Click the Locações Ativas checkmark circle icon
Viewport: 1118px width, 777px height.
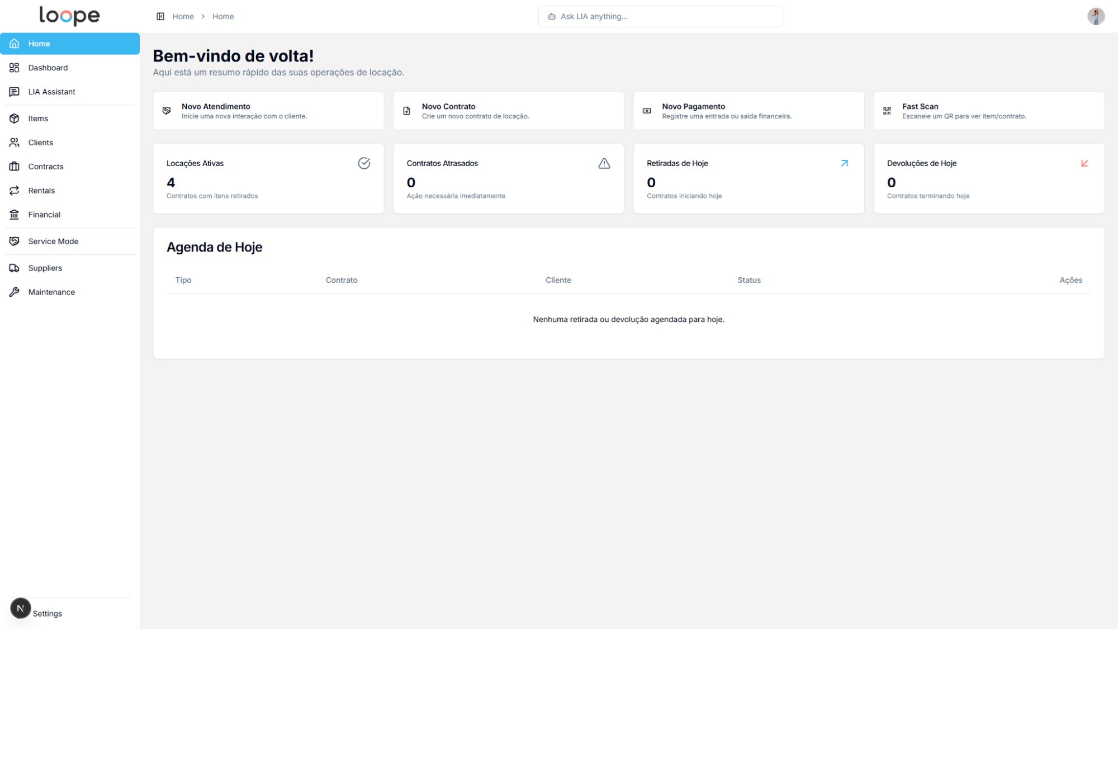click(364, 163)
